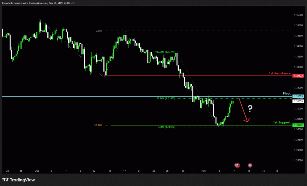
Task: Click the 1.35500 value on the price axis
Action: [x=298, y=15]
